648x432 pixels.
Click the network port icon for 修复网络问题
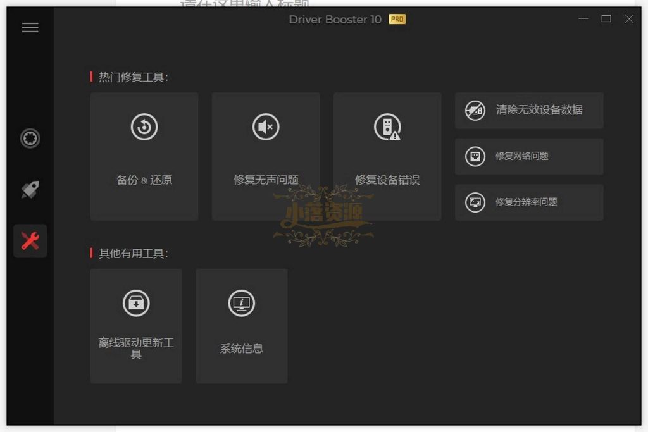475,156
